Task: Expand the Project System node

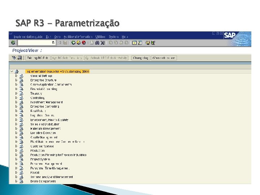Action: (16, 159)
